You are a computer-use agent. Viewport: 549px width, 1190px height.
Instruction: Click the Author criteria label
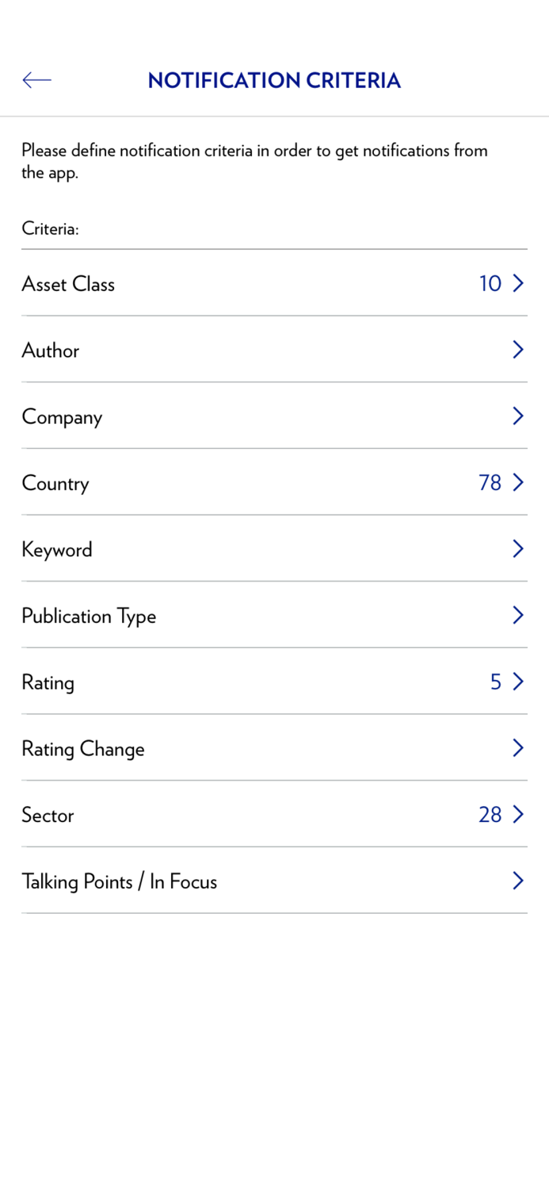50,351
